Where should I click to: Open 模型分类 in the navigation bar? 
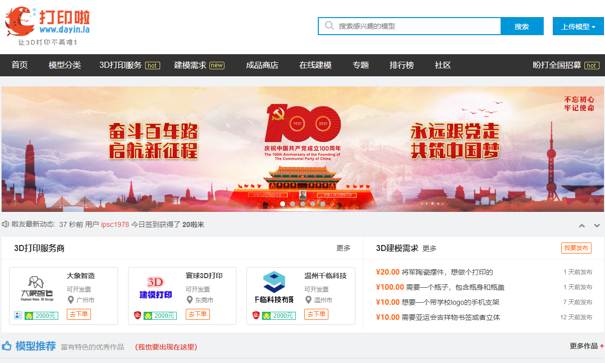click(x=64, y=65)
